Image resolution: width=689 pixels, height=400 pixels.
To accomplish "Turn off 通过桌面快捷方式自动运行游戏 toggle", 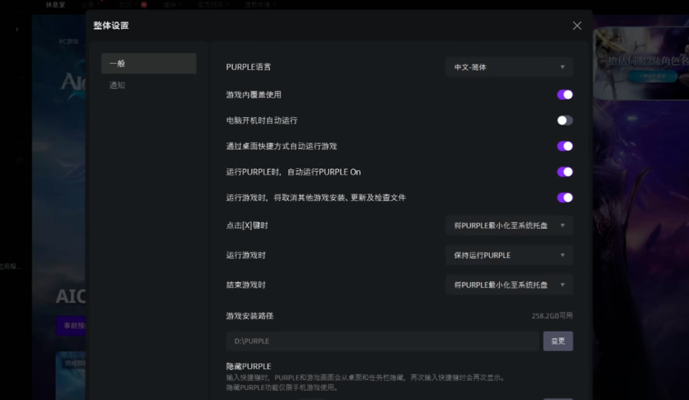I will click(x=565, y=146).
